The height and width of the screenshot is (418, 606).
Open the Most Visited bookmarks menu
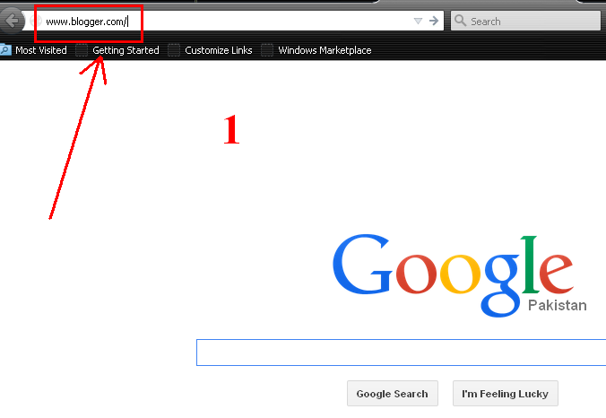[41, 50]
